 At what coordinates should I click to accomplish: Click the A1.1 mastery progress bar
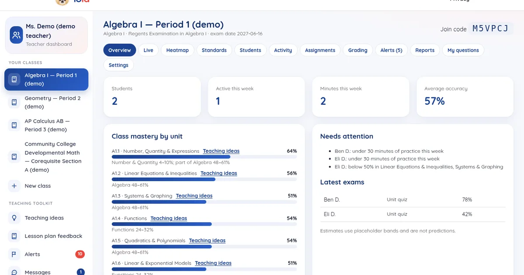pos(204,157)
